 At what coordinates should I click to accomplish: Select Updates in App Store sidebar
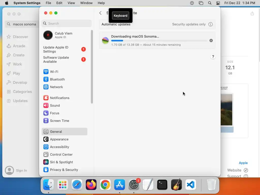(x=21, y=101)
